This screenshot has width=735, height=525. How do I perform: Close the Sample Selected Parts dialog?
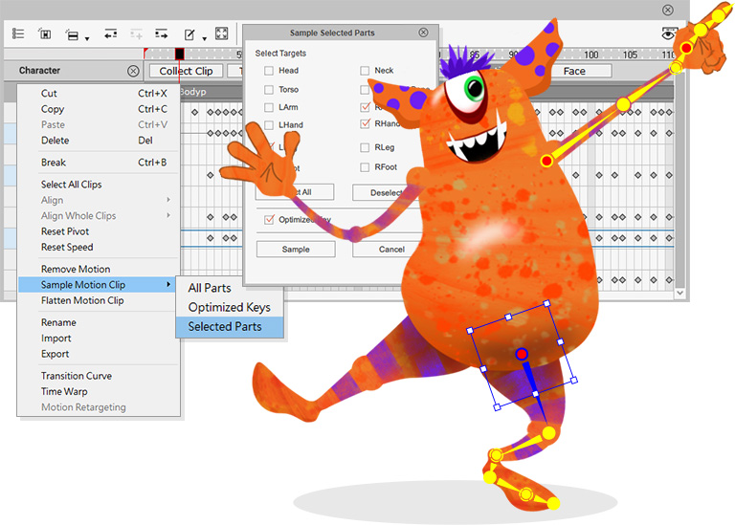[x=424, y=33]
